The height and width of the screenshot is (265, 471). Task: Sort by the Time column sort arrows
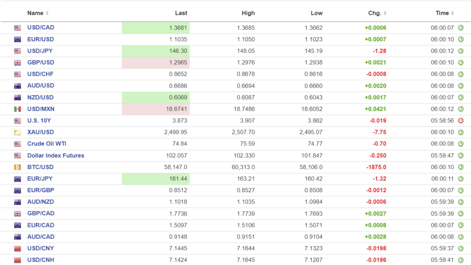(x=453, y=13)
